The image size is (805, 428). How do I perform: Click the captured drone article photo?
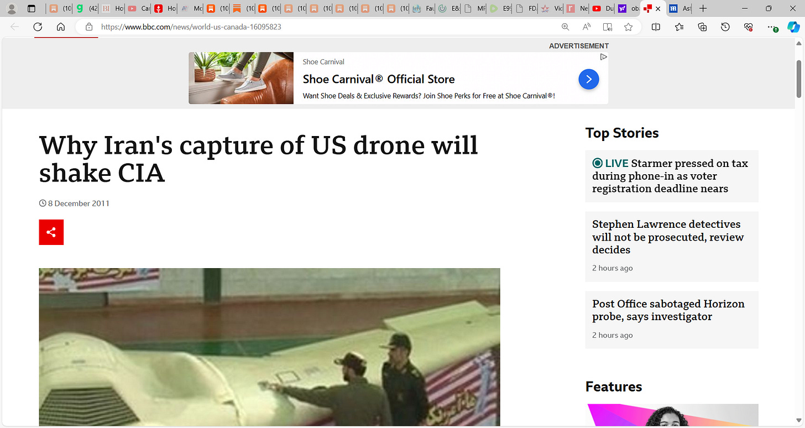tap(269, 347)
